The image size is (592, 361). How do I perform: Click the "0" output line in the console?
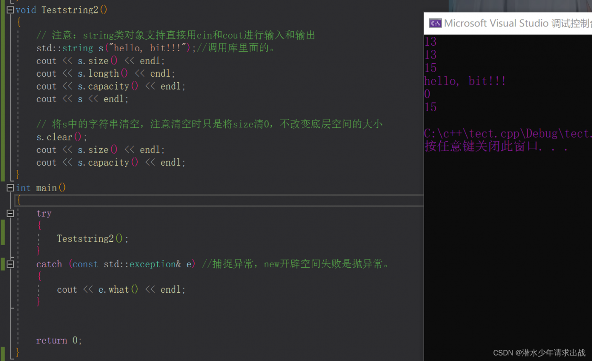click(x=427, y=95)
